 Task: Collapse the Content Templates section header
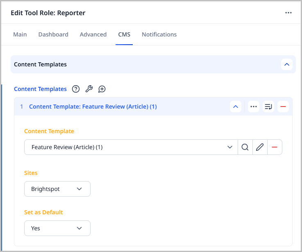(287, 64)
